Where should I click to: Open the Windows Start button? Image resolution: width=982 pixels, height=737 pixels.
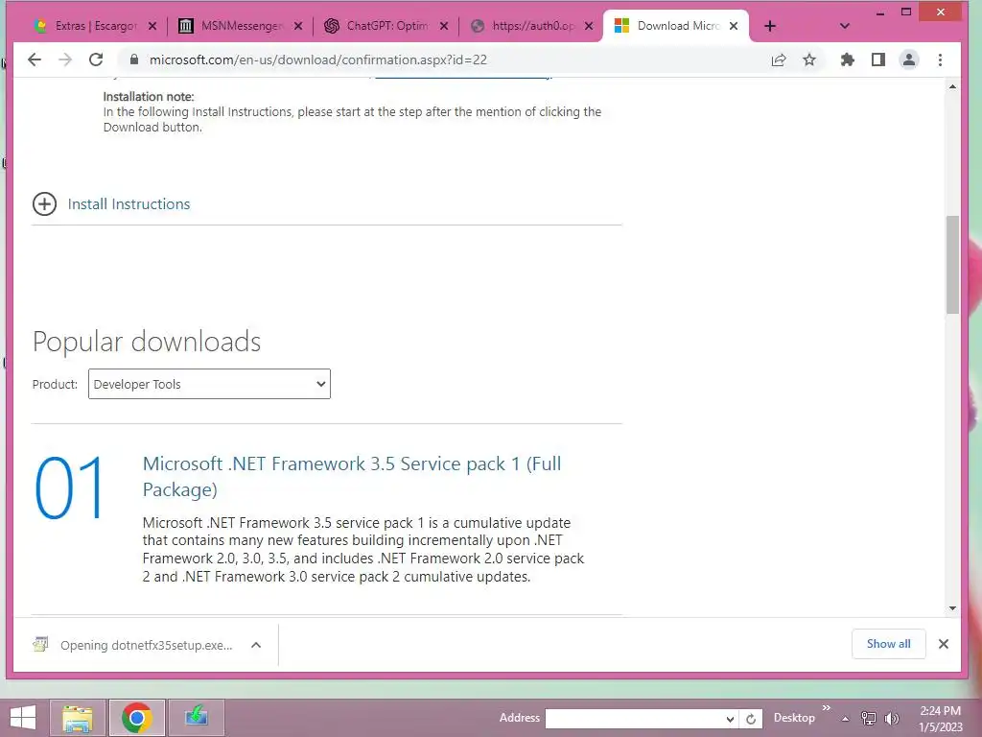(x=23, y=718)
